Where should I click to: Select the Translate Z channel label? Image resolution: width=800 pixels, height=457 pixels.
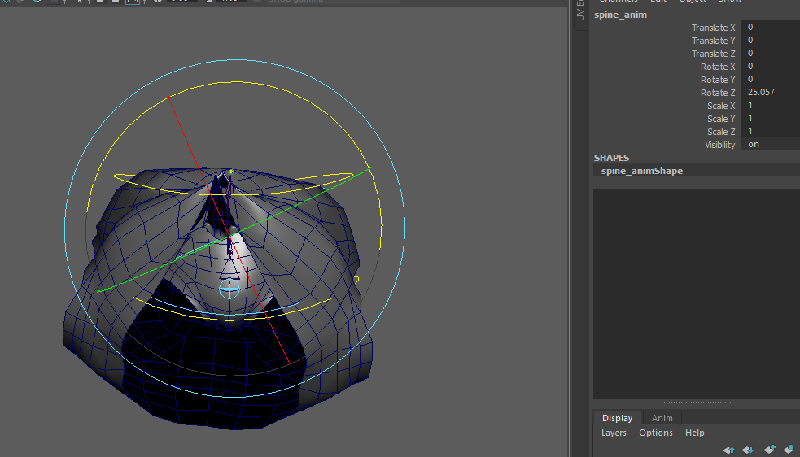pyautogui.click(x=713, y=54)
